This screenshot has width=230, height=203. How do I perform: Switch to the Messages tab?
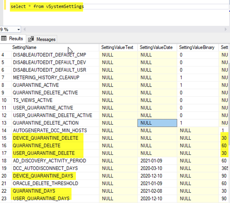pyautogui.click(x=42, y=39)
